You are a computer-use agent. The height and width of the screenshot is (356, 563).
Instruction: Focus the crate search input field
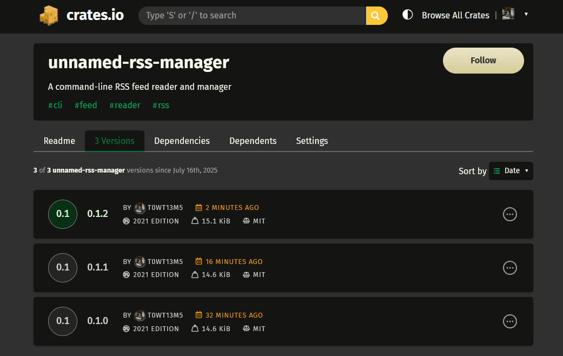pyautogui.click(x=252, y=16)
